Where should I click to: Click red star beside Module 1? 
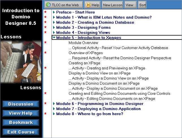pyautogui.click(x=45, y=17)
